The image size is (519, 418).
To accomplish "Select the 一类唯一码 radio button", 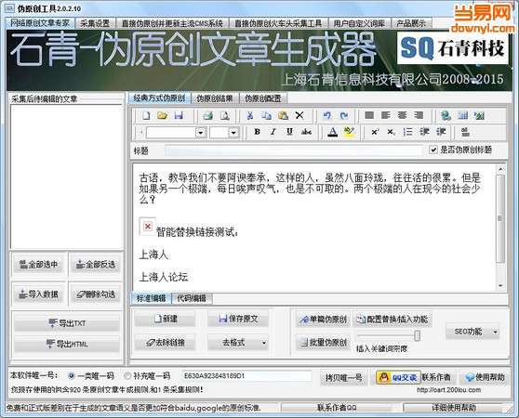I will pyautogui.click(x=72, y=375).
